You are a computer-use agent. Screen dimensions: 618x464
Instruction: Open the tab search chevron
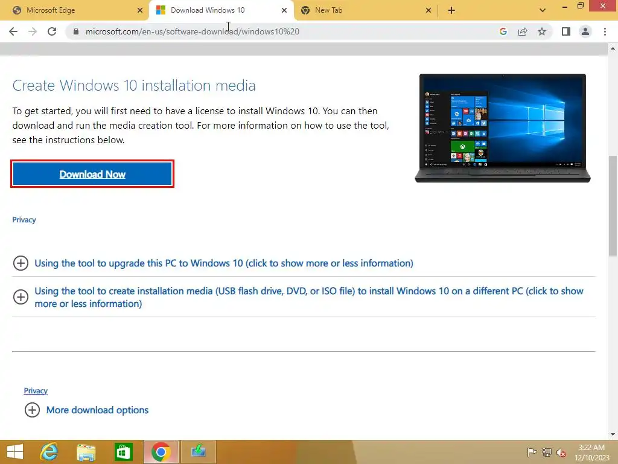(x=543, y=10)
